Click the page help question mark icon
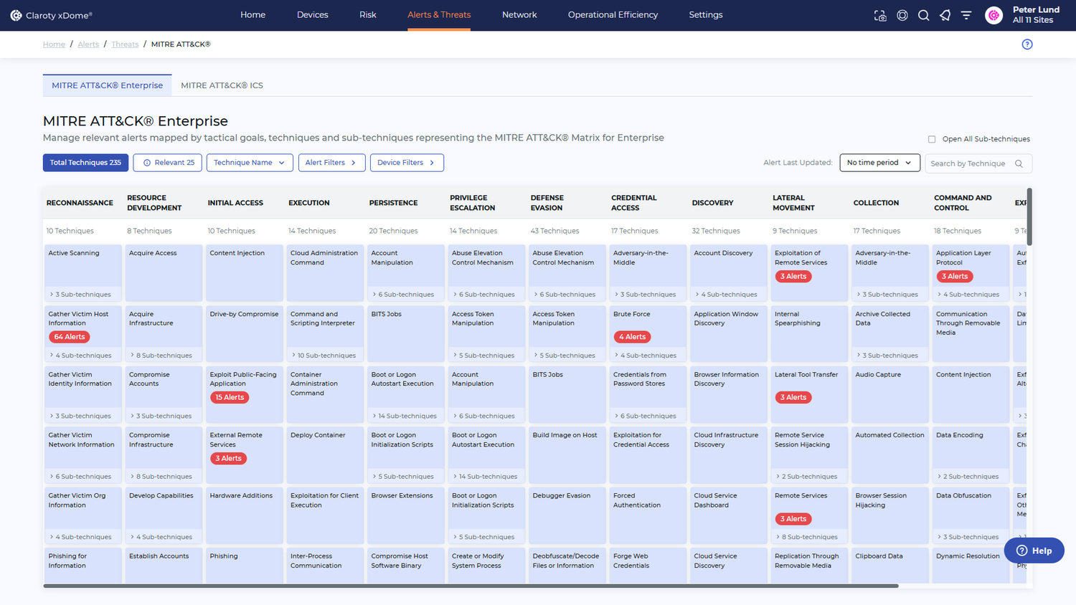This screenshot has width=1076, height=605. [x=1027, y=44]
